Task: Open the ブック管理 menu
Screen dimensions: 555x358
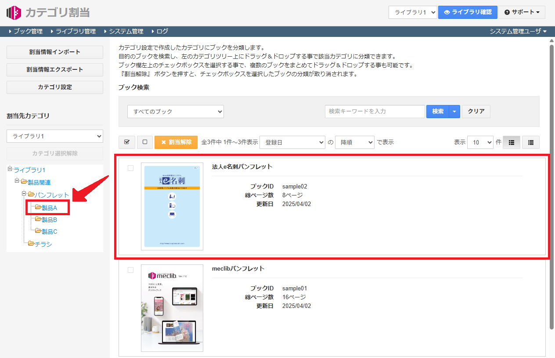Action: (x=25, y=31)
